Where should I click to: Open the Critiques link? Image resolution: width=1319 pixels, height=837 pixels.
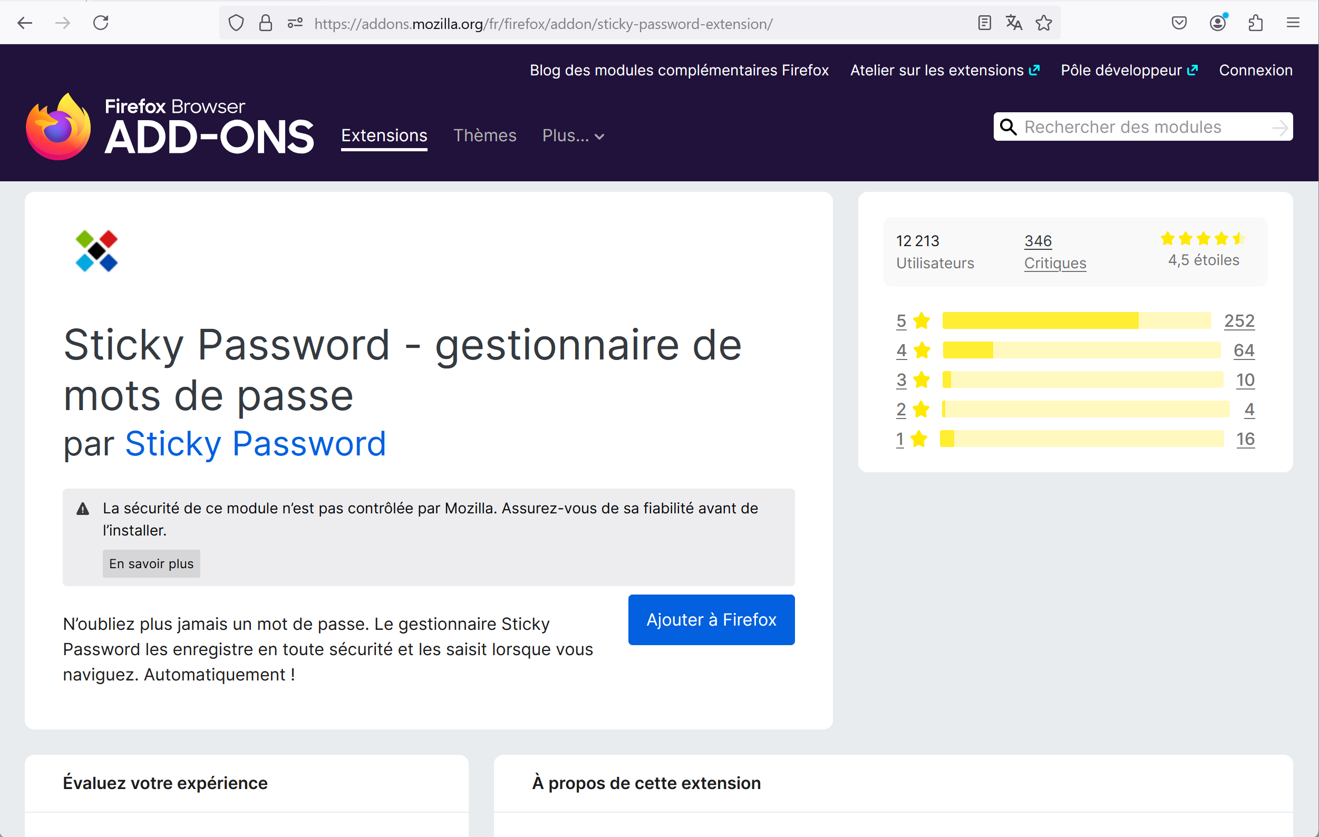click(1055, 263)
